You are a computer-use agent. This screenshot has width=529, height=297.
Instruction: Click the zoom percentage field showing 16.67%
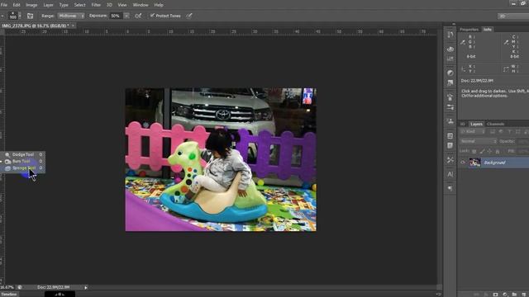pos(7,287)
